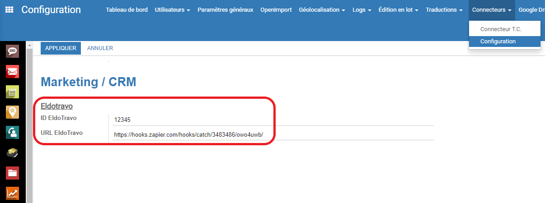Click the URL EldoTravo label

pos(61,133)
